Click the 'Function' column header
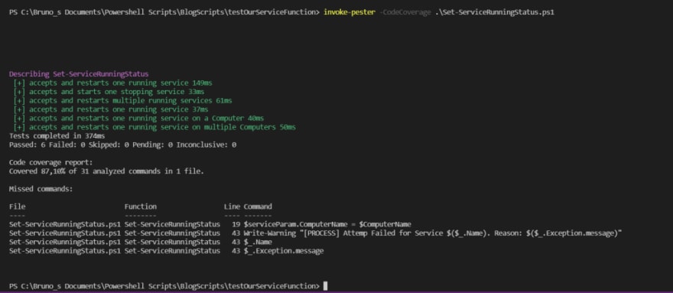 click(141, 207)
